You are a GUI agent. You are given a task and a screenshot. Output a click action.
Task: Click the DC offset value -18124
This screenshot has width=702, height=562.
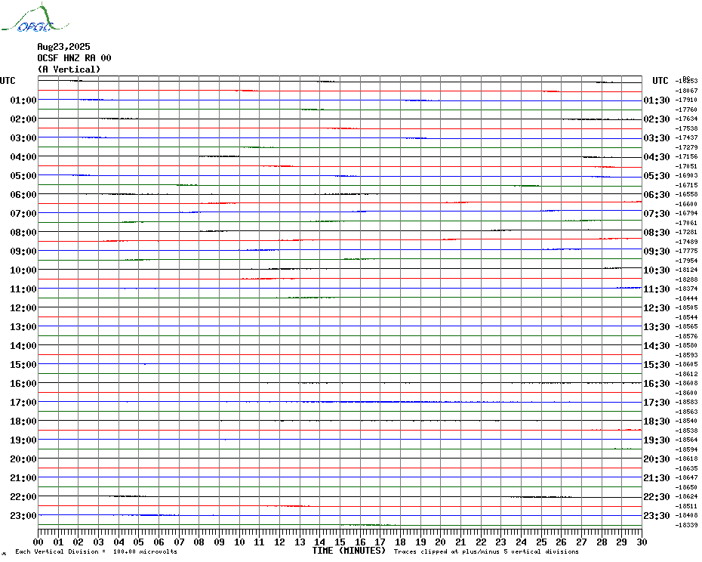click(x=686, y=270)
